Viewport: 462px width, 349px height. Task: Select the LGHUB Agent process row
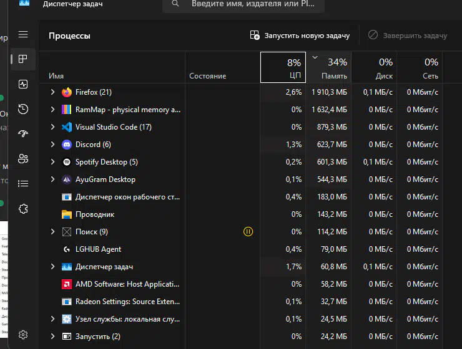click(241, 249)
